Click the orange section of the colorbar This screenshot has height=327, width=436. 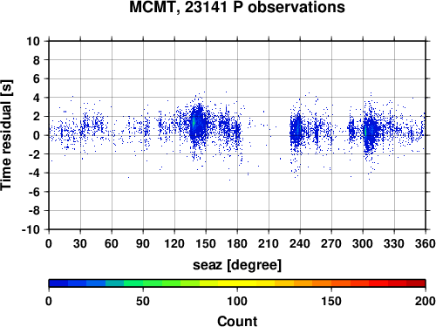tap(312, 283)
